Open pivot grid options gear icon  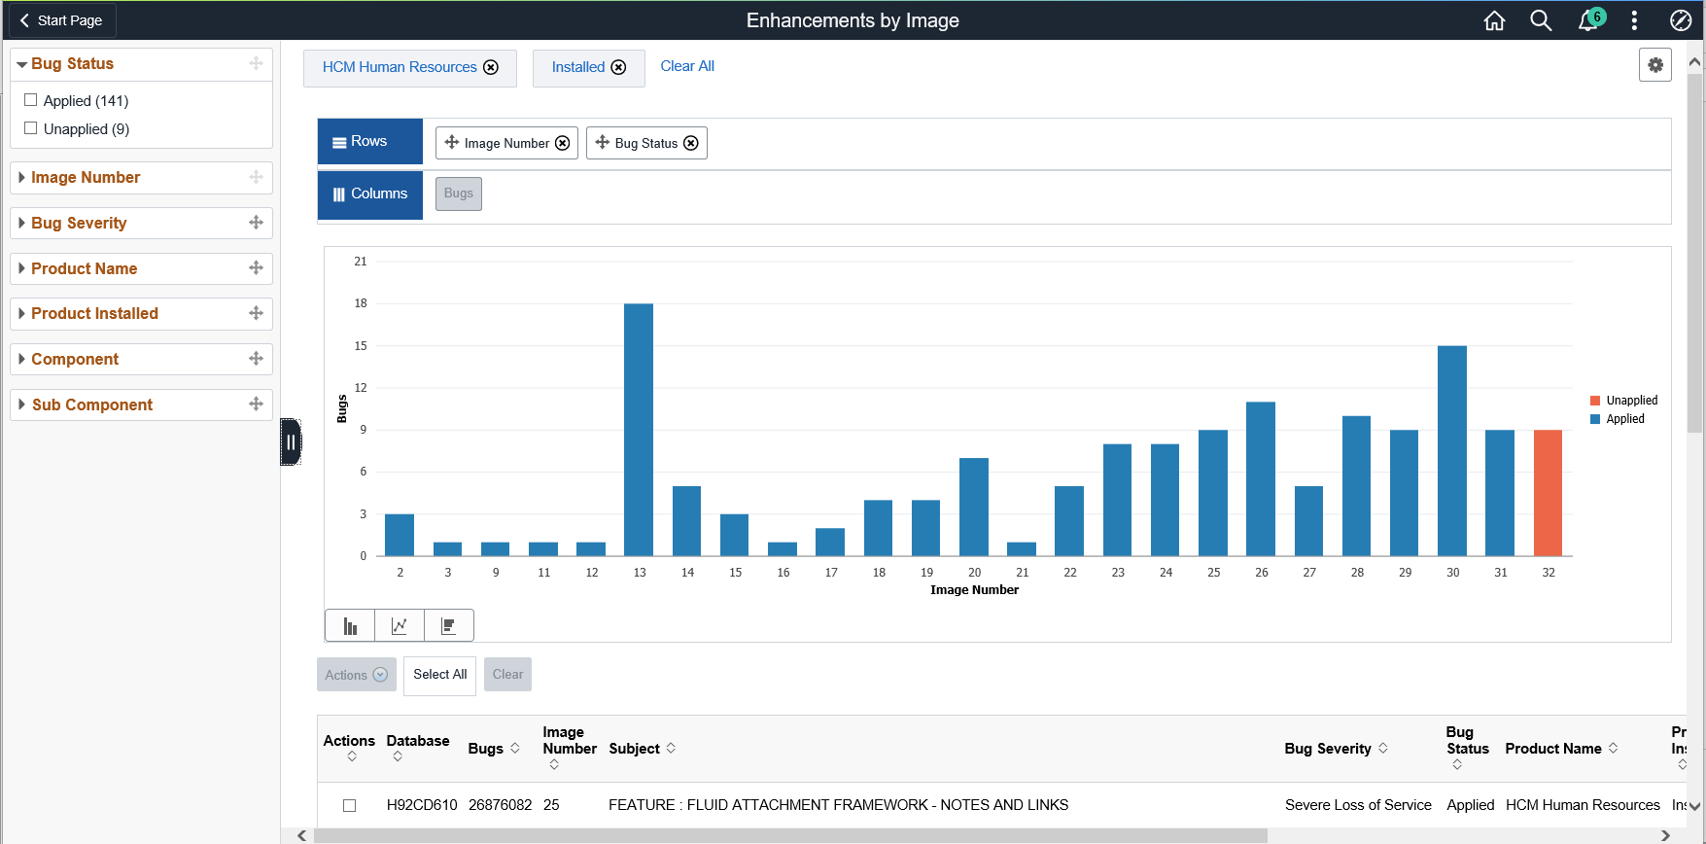pos(1655,65)
